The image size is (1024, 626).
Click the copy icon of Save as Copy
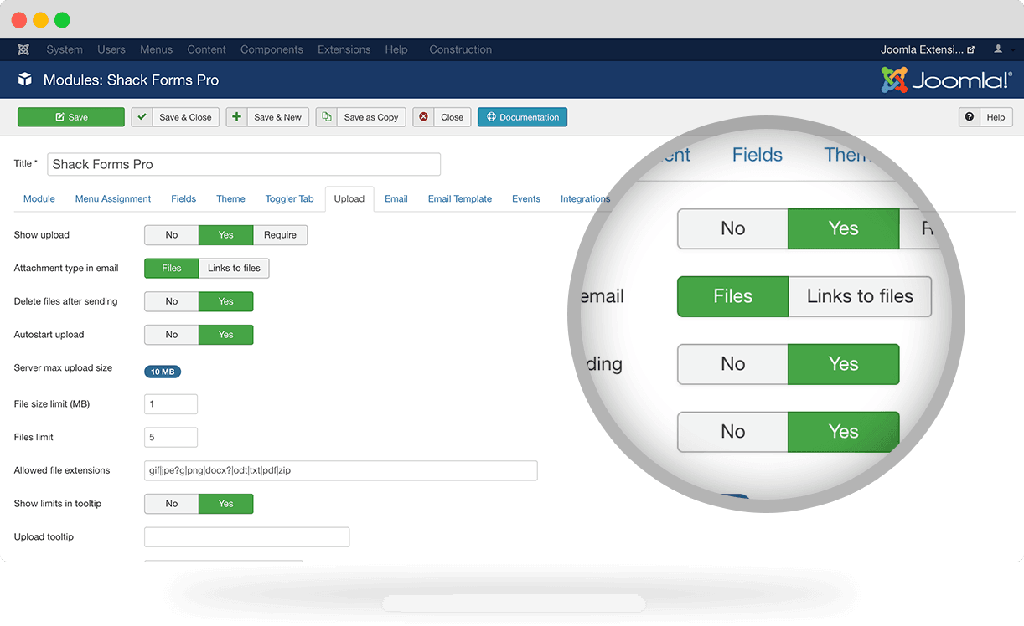(x=326, y=117)
